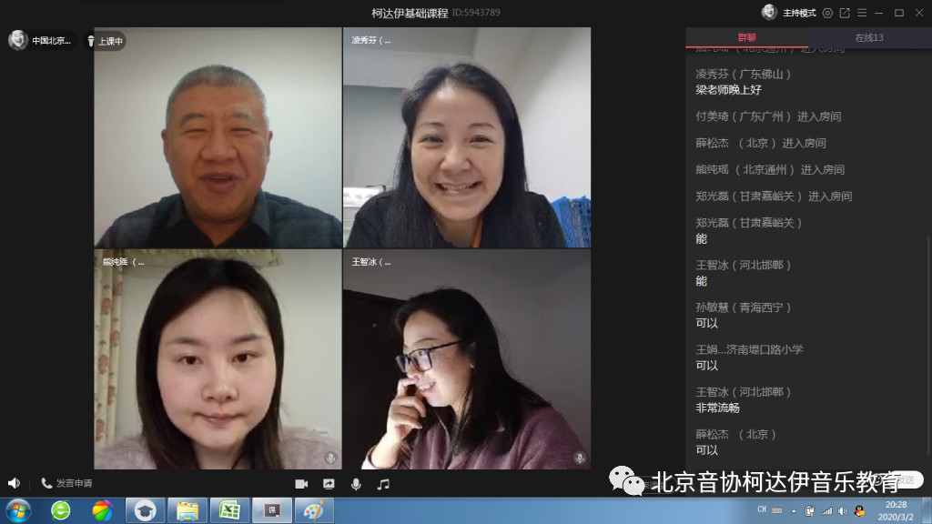The height and width of the screenshot is (524, 932).
Task: Select the teacher's video tile under 中国北京
Action: pos(218,137)
